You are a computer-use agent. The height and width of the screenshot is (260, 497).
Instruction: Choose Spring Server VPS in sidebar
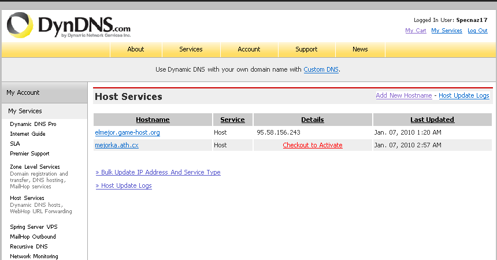(x=34, y=227)
